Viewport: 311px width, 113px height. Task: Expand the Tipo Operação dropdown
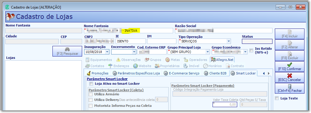coord(229,41)
